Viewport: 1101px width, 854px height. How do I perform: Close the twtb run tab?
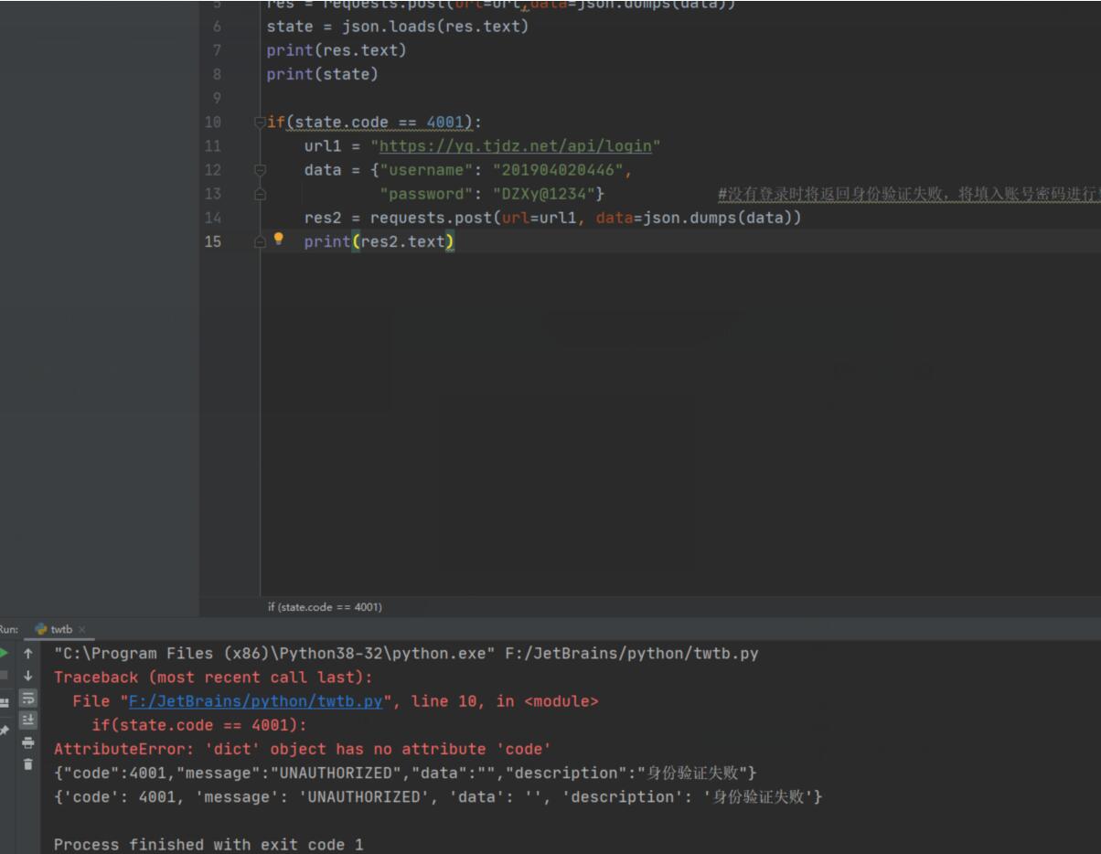81,629
